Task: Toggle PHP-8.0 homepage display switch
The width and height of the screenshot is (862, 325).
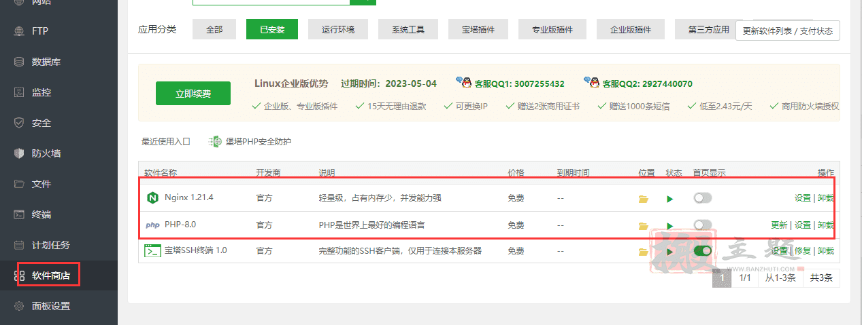Action: [702, 225]
